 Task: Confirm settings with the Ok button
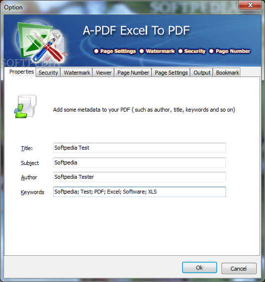point(199,268)
